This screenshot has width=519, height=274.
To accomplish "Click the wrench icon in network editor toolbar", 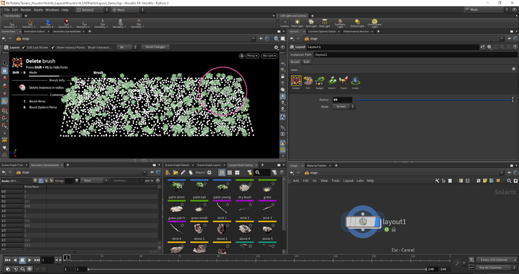I will click(437, 180).
